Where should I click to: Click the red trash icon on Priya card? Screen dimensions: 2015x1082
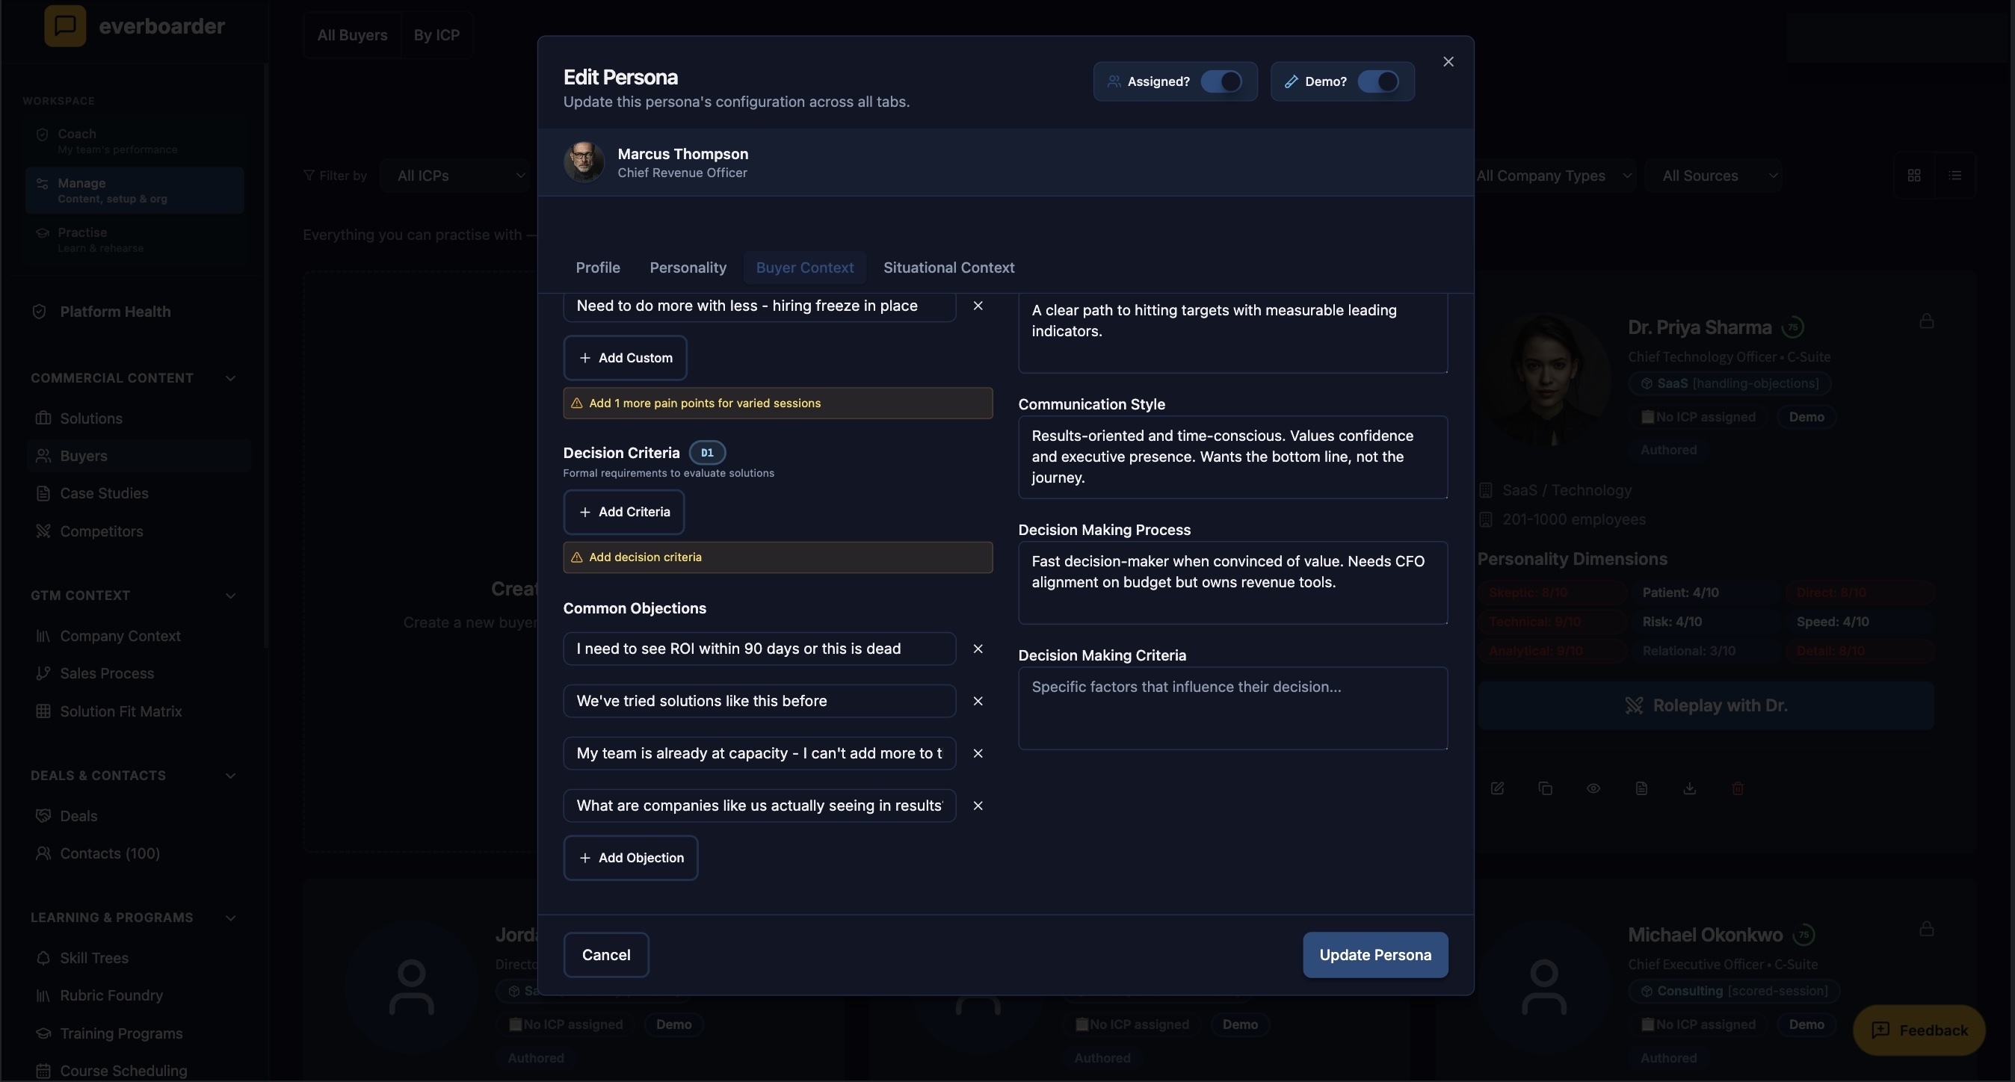(x=1737, y=788)
